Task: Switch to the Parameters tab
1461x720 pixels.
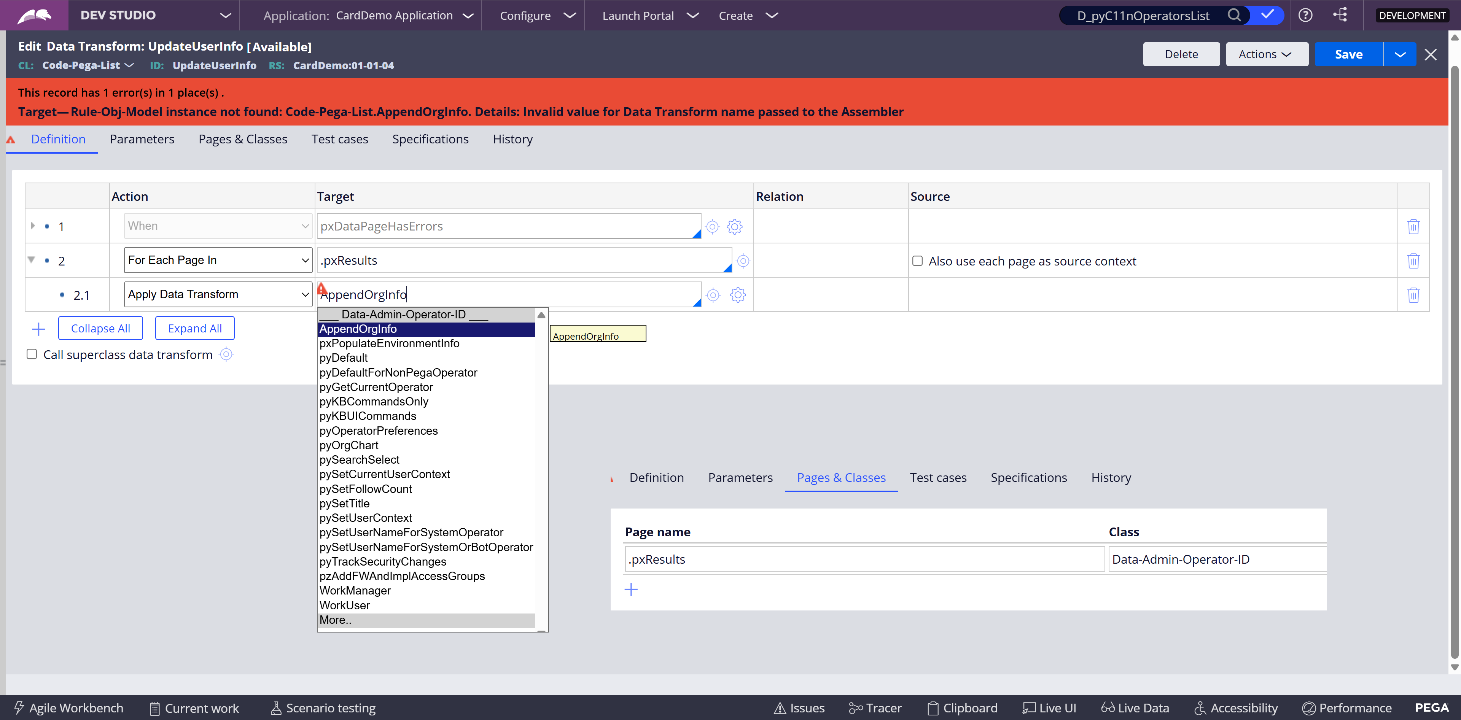Action: click(142, 139)
